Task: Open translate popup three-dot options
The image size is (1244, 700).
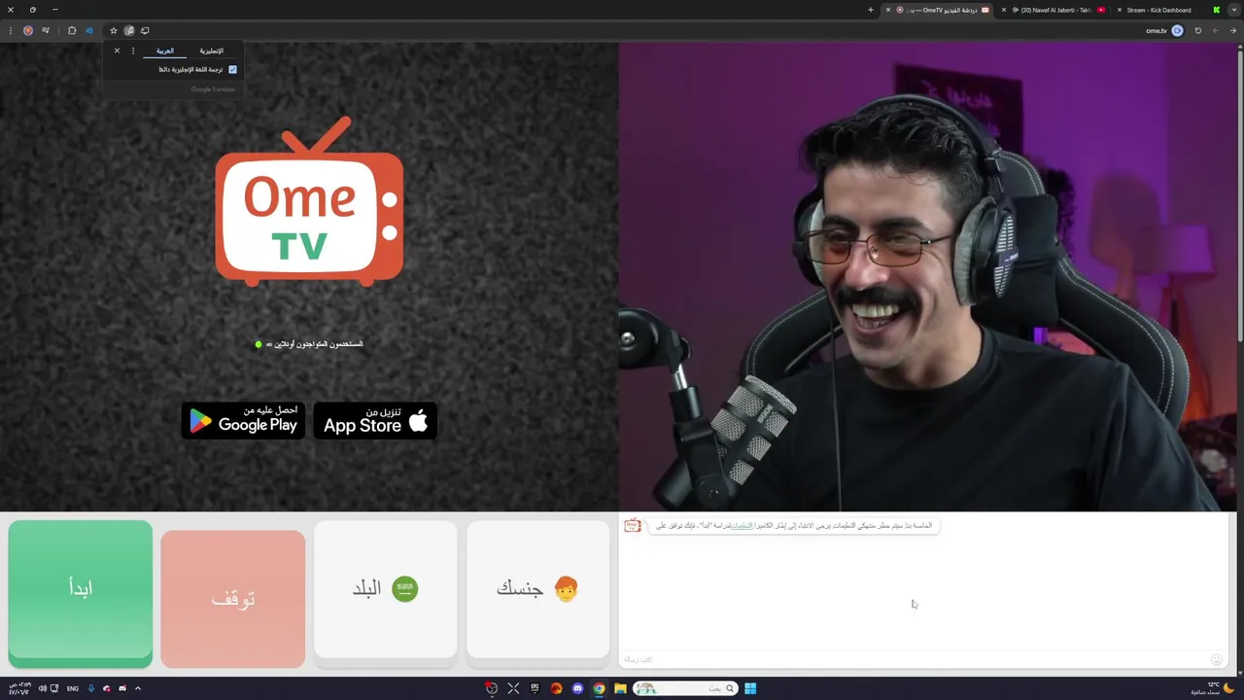Action: coord(133,51)
